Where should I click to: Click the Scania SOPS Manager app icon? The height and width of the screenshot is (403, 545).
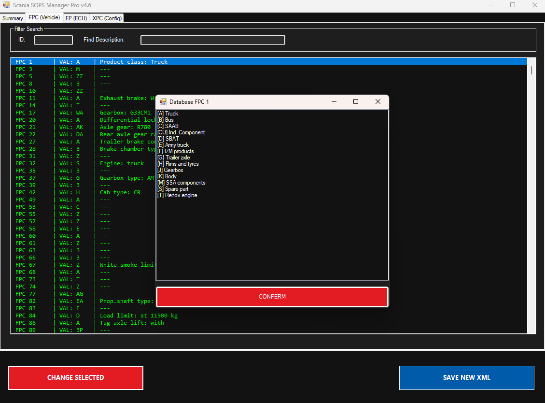6,5
